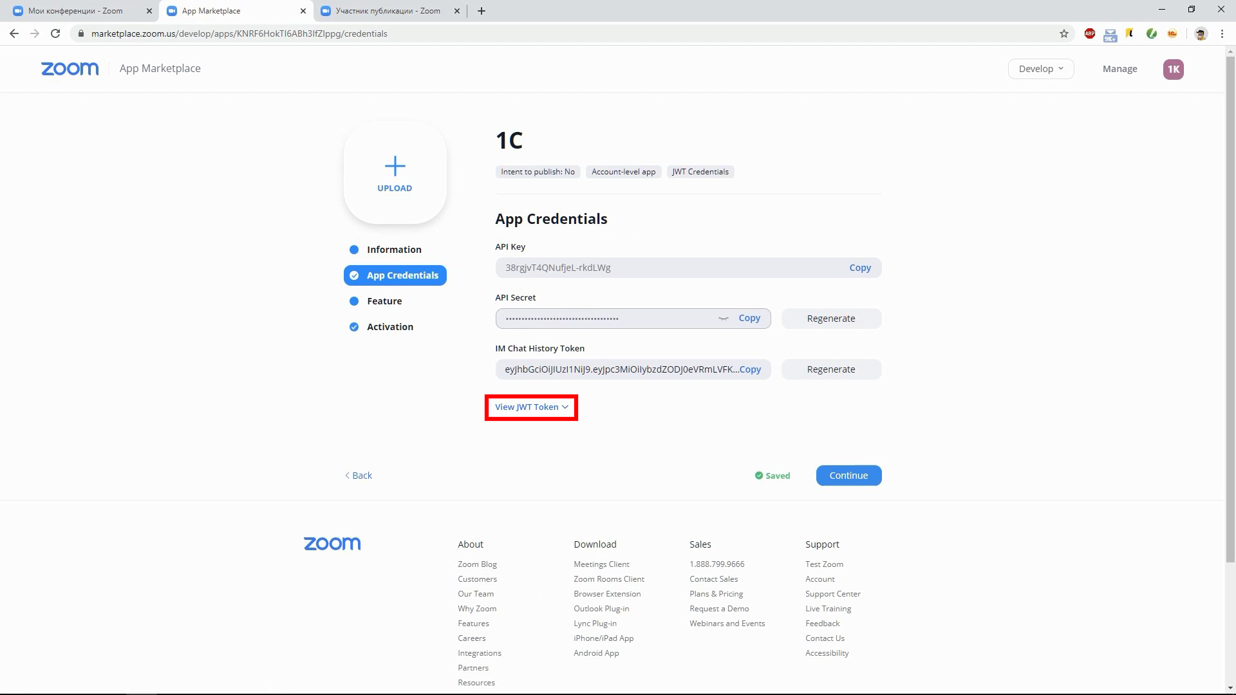This screenshot has width=1236, height=695.
Task: Open the AdBlock Plus extension icon
Action: 1090,33
